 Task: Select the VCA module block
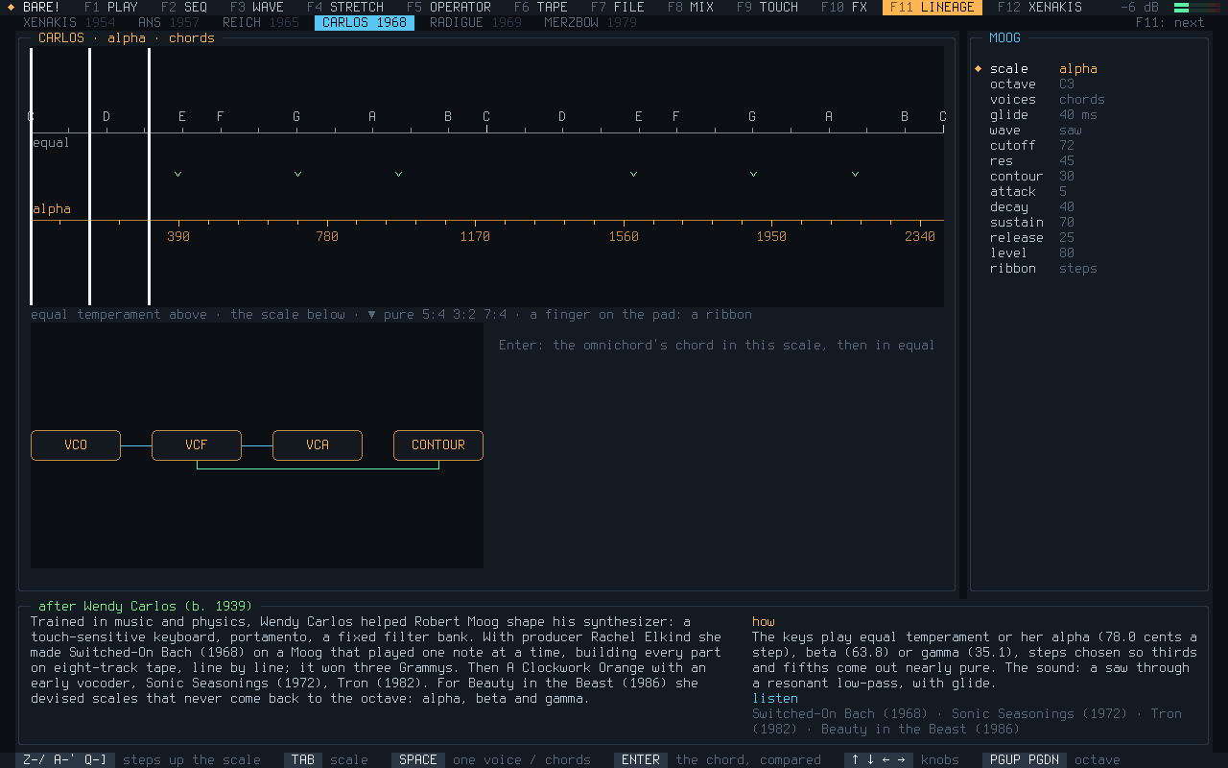click(318, 445)
